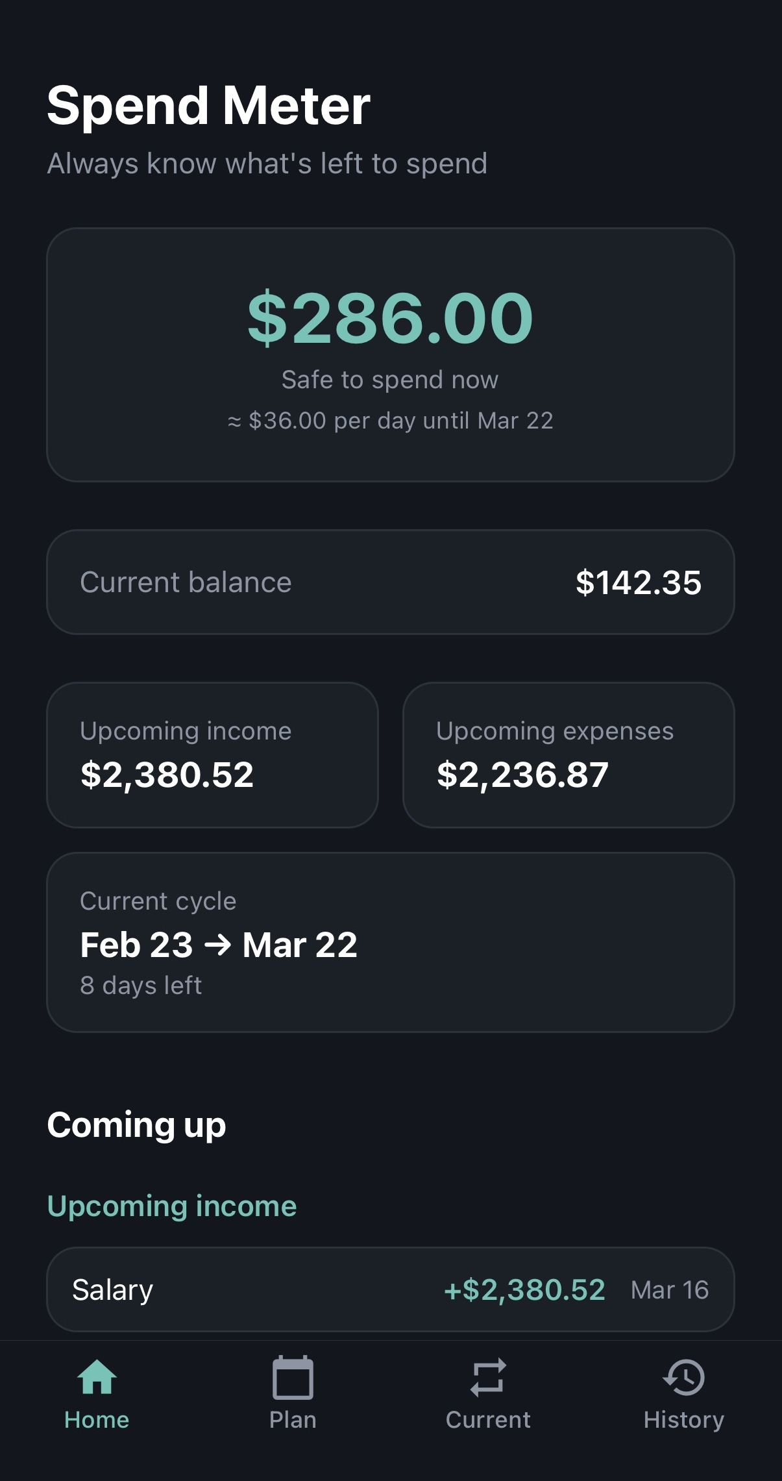The width and height of the screenshot is (782, 1481).
Task: Click the arrow in Feb 23 → Mar 22
Action: [x=217, y=945]
